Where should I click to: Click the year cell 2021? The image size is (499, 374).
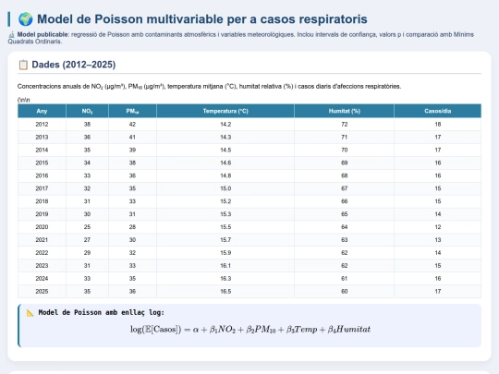[x=42, y=240]
